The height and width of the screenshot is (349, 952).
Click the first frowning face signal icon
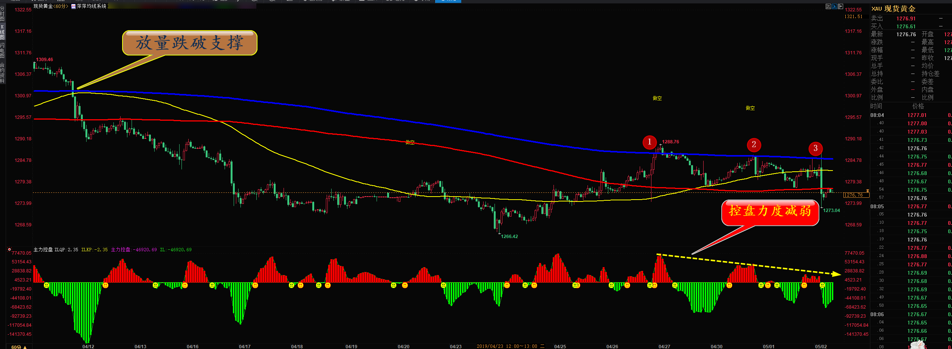click(x=47, y=285)
